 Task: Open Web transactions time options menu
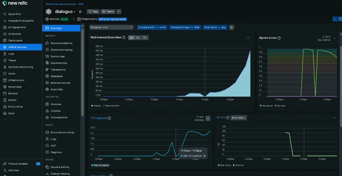click(248, 37)
